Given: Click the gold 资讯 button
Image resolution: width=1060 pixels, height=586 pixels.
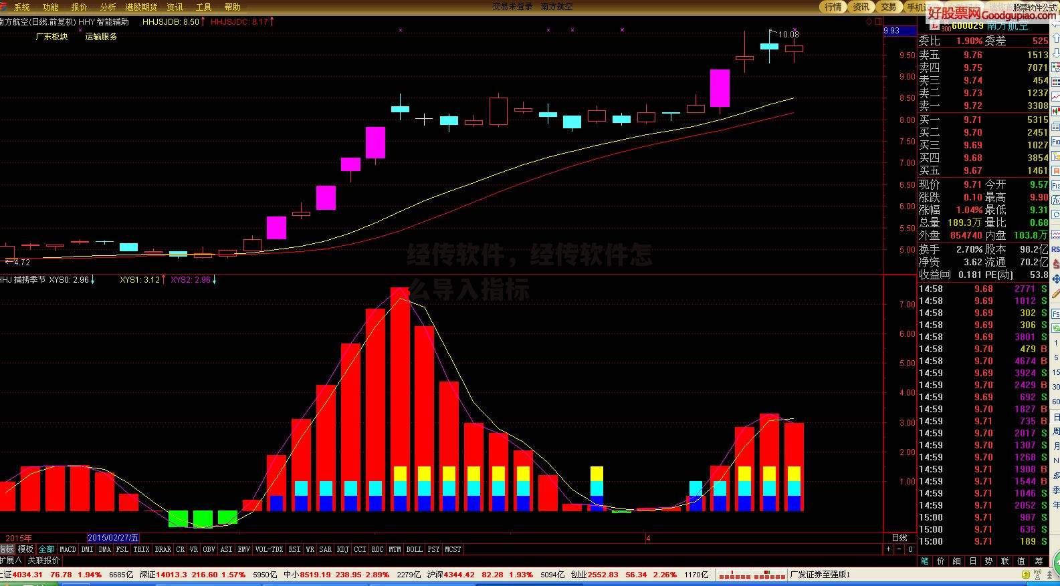Looking at the screenshot, I should coord(861,7).
